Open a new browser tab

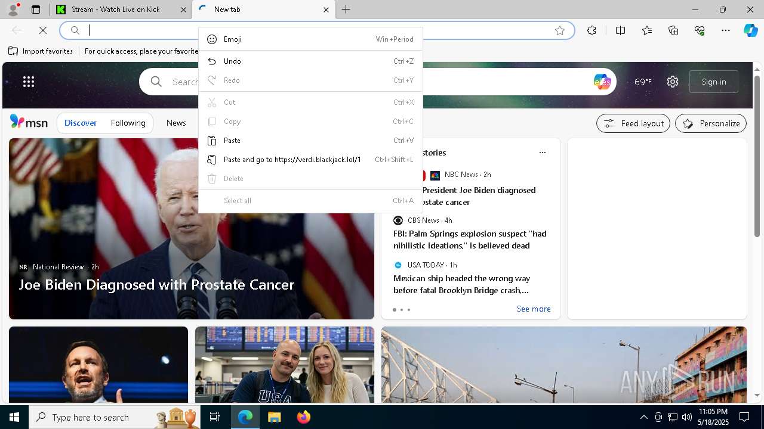click(x=346, y=10)
